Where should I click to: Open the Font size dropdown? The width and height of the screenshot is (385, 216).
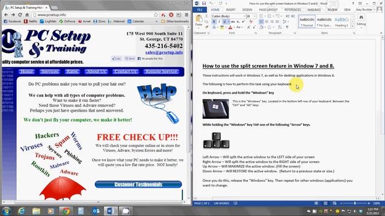tap(254, 16)
